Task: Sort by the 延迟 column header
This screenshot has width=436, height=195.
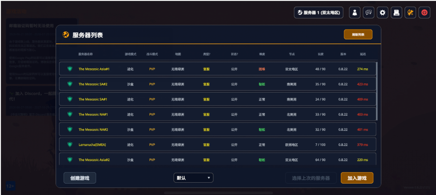Action: coord(363,54)
